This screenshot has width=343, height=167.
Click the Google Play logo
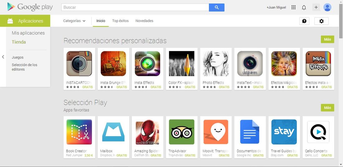click(30, 7)
